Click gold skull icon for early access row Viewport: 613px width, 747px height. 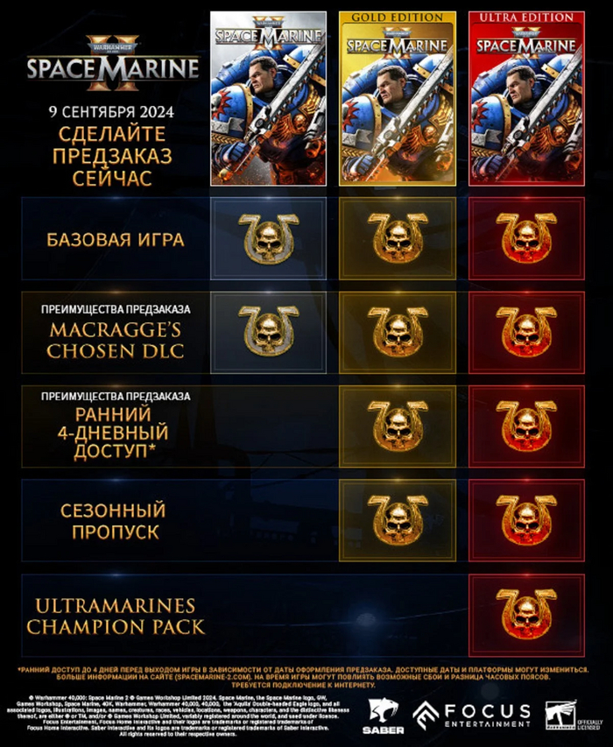(x=398, y=426)
